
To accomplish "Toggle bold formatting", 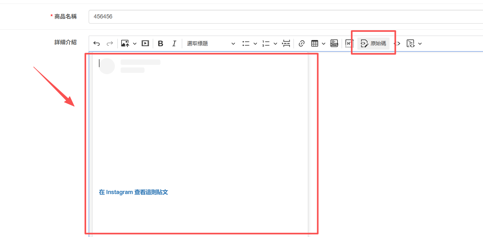I will click(160, 44).
